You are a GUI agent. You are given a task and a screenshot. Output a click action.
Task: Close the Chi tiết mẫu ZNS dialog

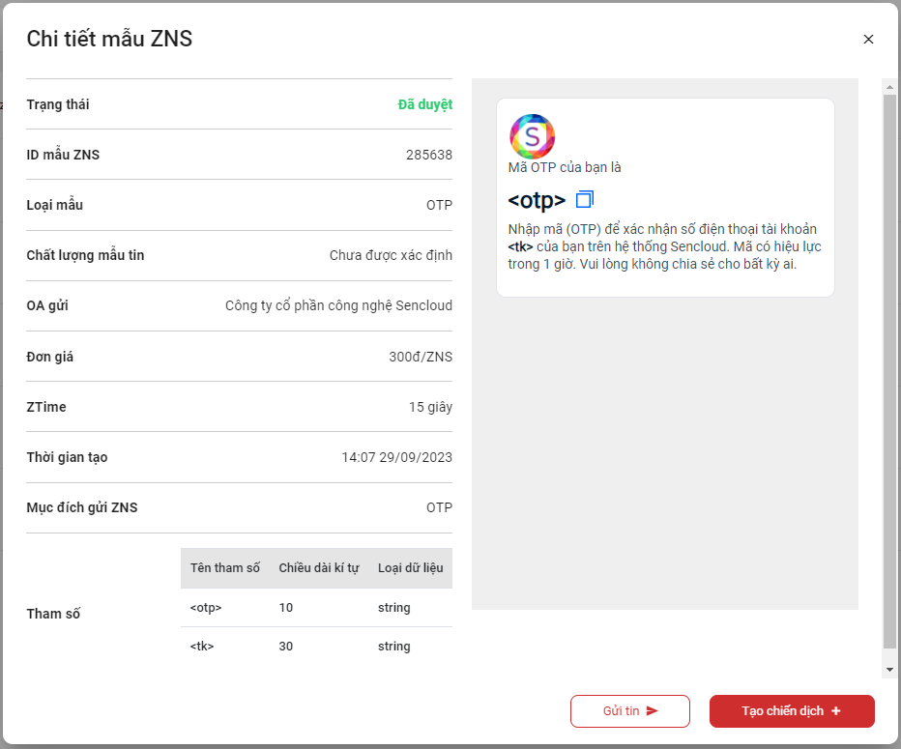tap(868, 40)
